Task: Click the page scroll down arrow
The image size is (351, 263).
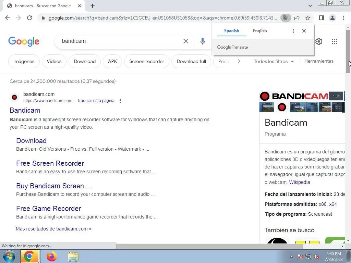Action: tap(348, 240)
